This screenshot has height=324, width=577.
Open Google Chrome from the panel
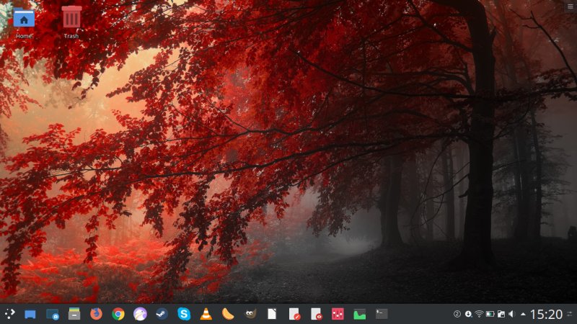[118, 314]
